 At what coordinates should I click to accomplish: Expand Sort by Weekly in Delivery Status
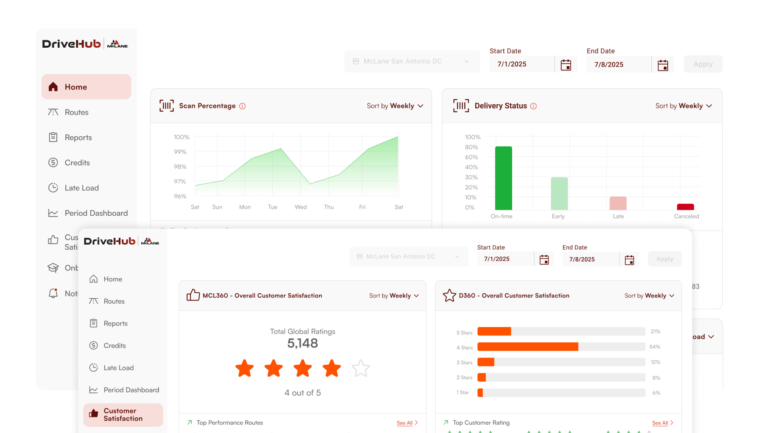click(684, 106)
